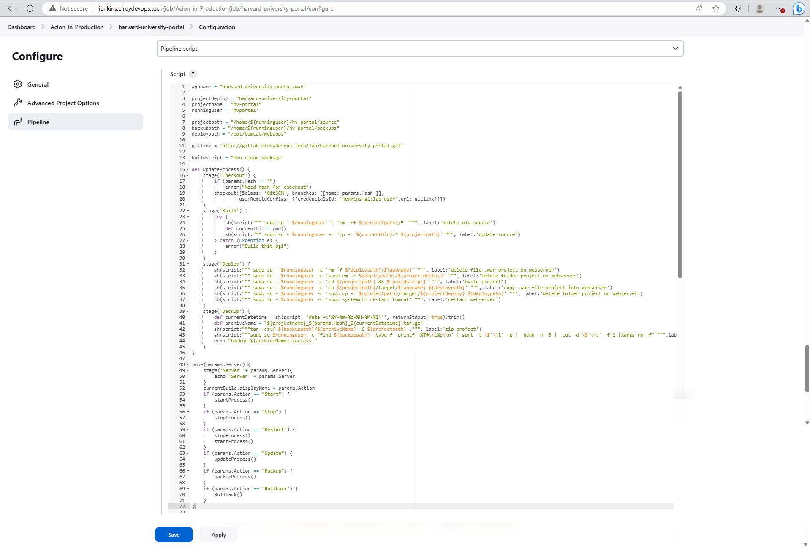Place cursor on the appname line 1

click(249, 87)
